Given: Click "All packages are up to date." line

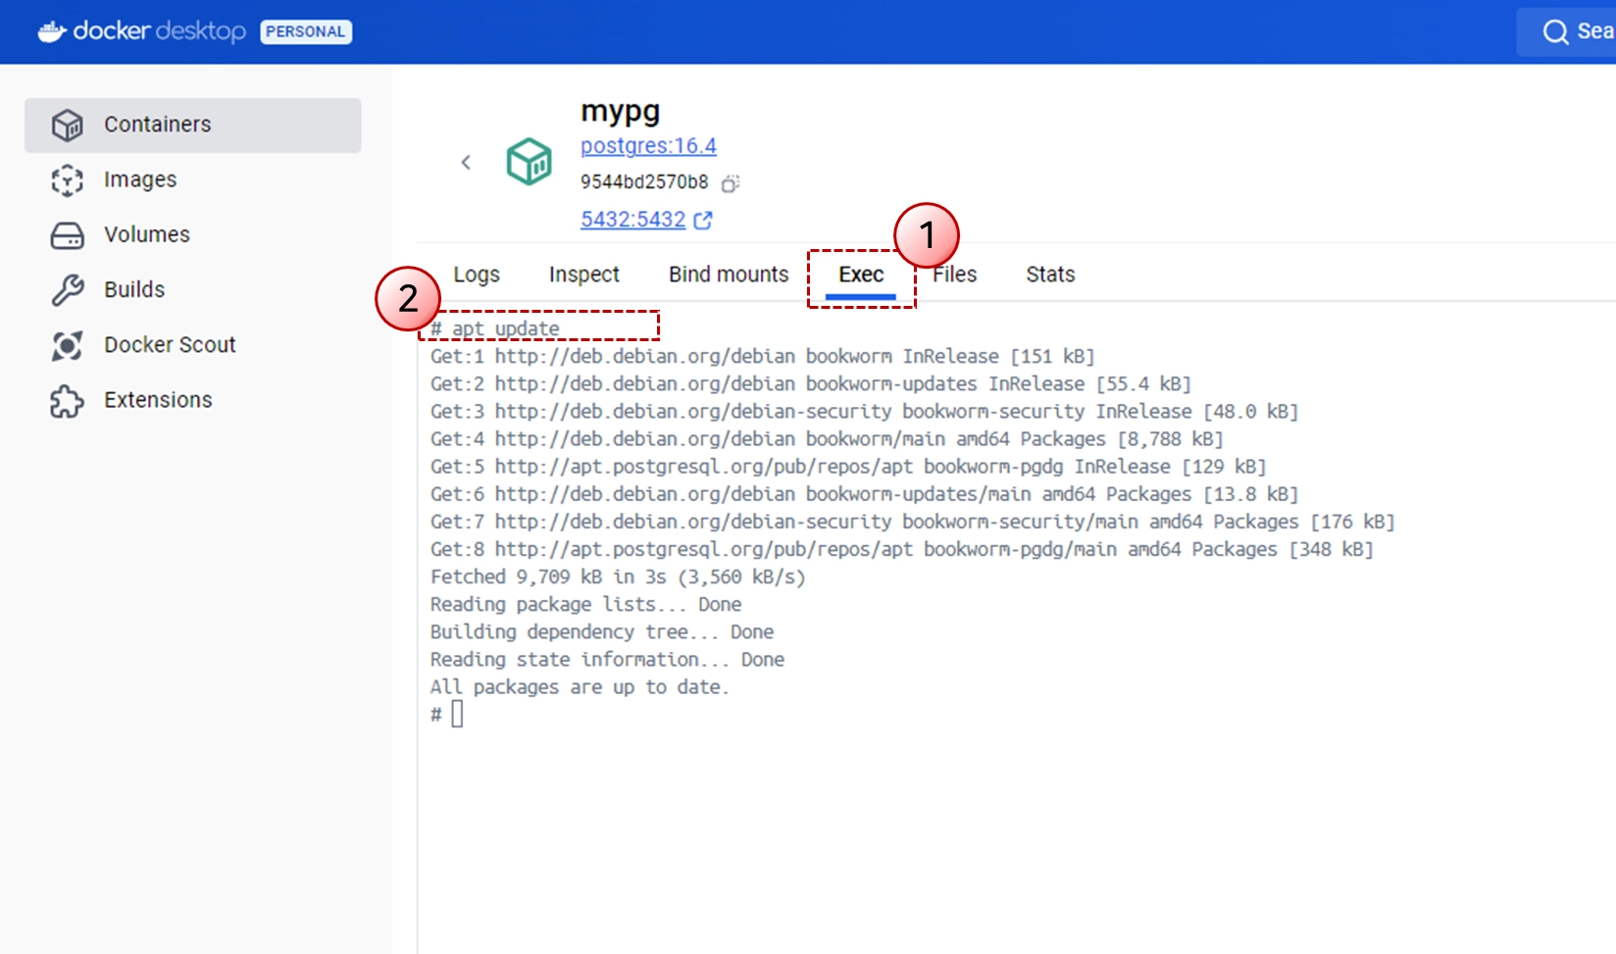Looking at the screenshot, I should [x=580, y=686].
